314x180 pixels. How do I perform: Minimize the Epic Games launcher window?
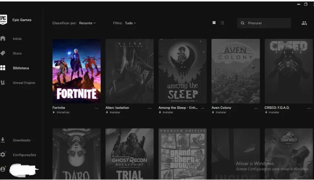[x=299, y=4]
